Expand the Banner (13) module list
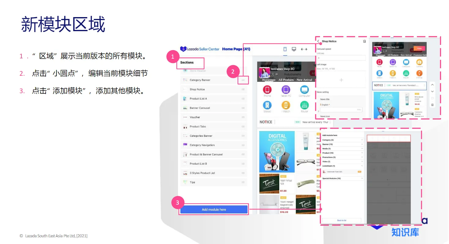 [342, 144]
